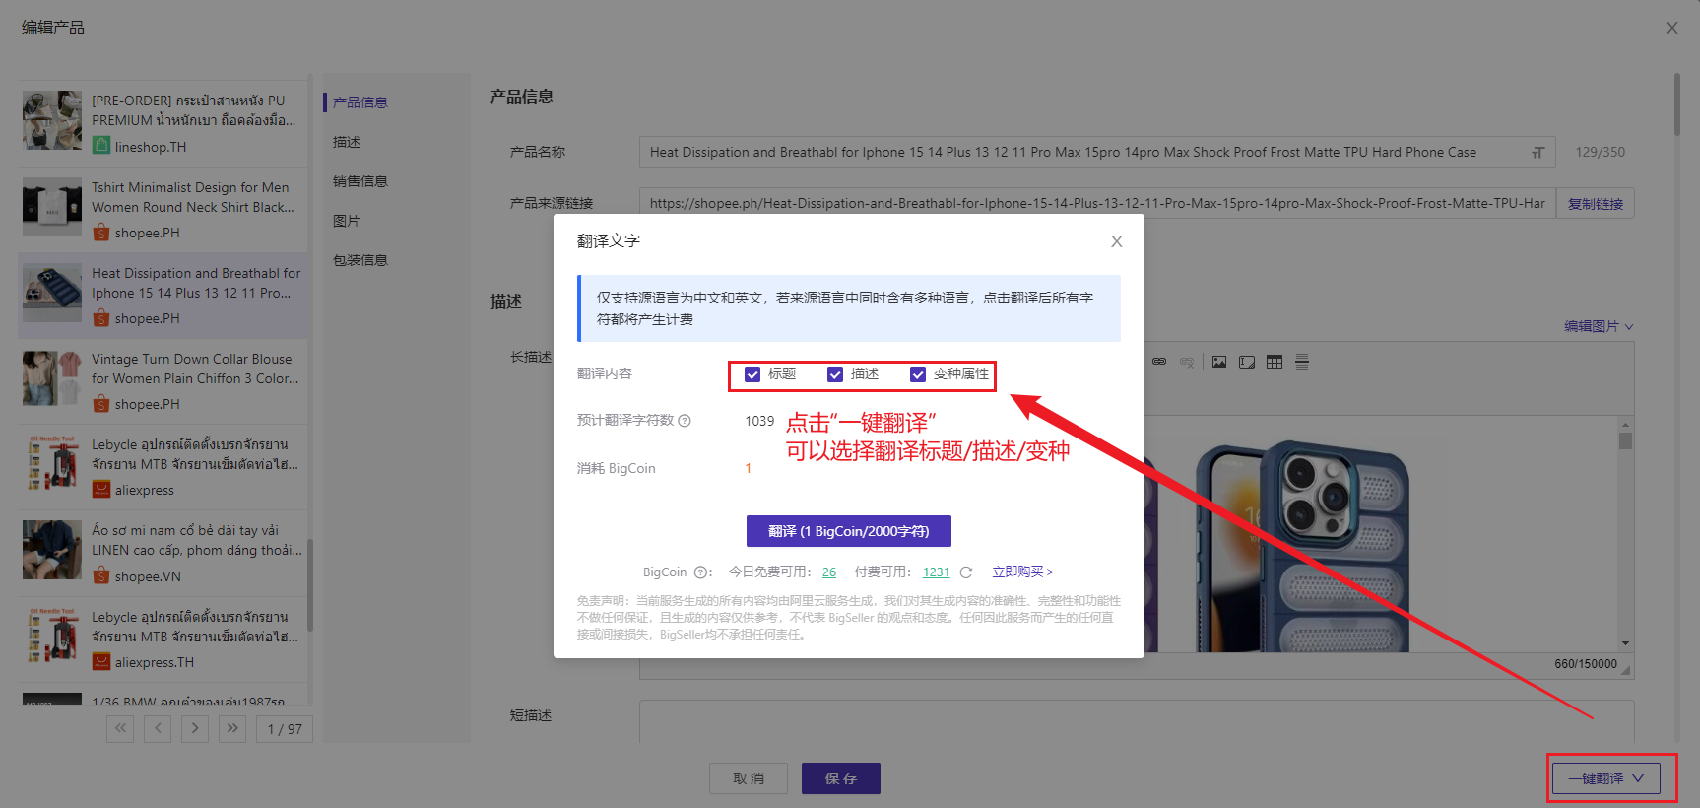The image size is (1700, 808).
Task: Click the text format icon in product name field
Action: tap(1537, 153)
